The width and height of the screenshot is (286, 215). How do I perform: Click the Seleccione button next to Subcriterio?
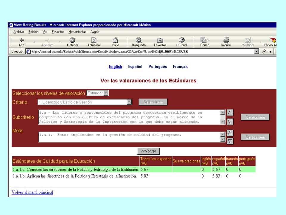point(255,117)
